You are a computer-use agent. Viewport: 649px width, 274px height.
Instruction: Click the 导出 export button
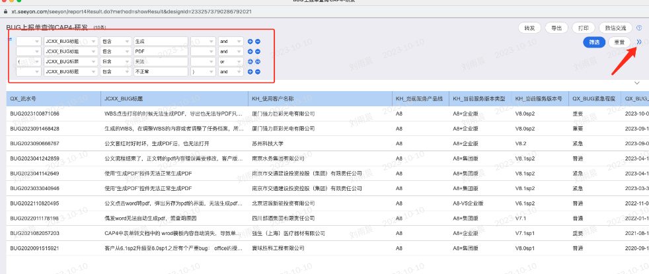click(557, 28)
